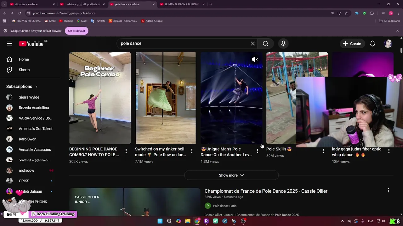Open a new browser tab

(x=211, y=4)
